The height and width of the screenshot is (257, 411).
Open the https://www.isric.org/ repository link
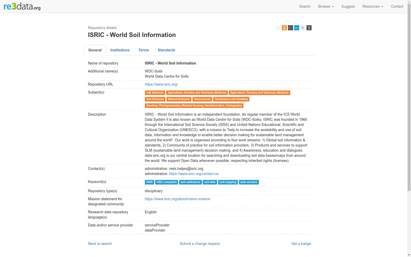[161, 84]
